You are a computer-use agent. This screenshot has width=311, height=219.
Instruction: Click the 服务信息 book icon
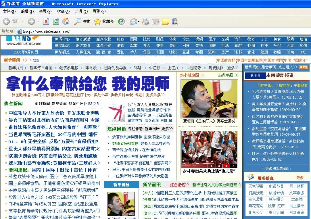click(251, 176)
